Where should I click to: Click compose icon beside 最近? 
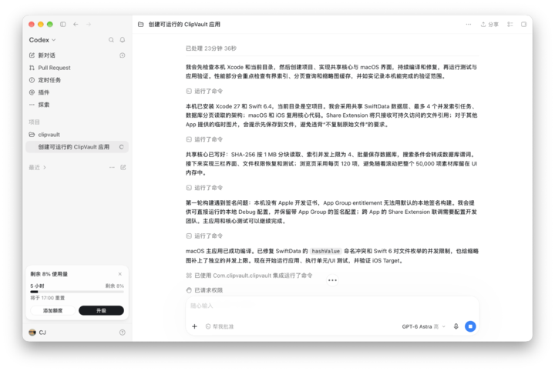[x=123, y=168]
